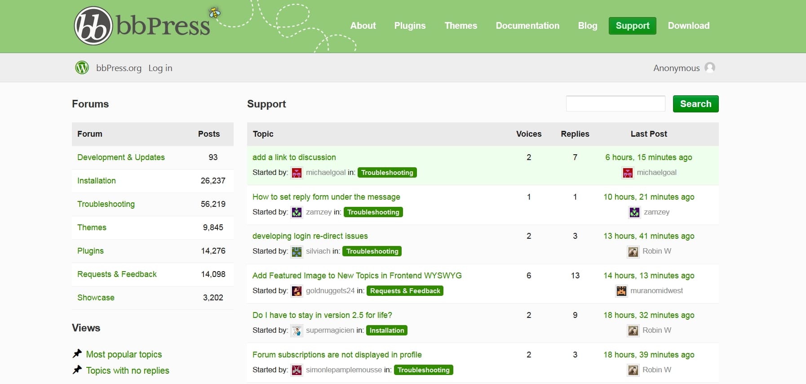Click the '6 hours, 15 minutes ago' timestamp
This screenshot has height=384, width=806.
coord(649,157)
